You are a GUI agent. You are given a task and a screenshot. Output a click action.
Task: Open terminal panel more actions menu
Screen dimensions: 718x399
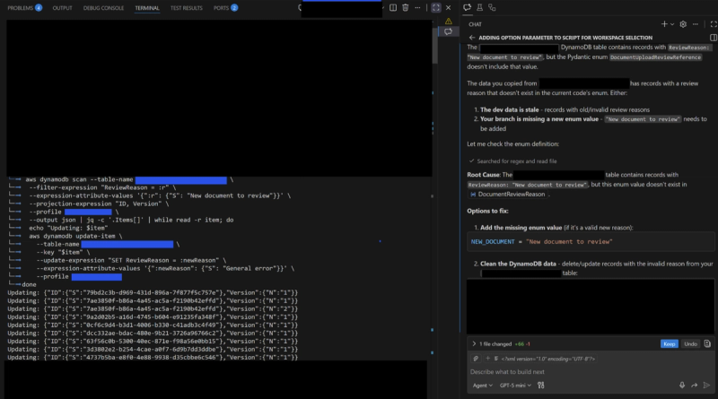tap(417, 8)
